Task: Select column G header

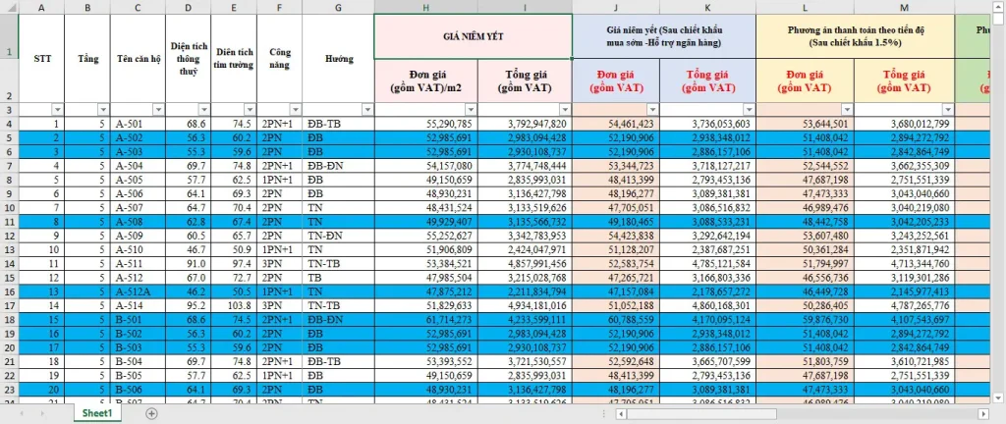Action: [338, 7]
